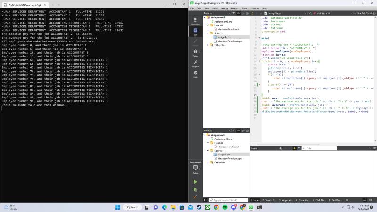Switch to 3 Application Output tab
Viewport: 377px width, 212px height.
(x=286, y=200)
